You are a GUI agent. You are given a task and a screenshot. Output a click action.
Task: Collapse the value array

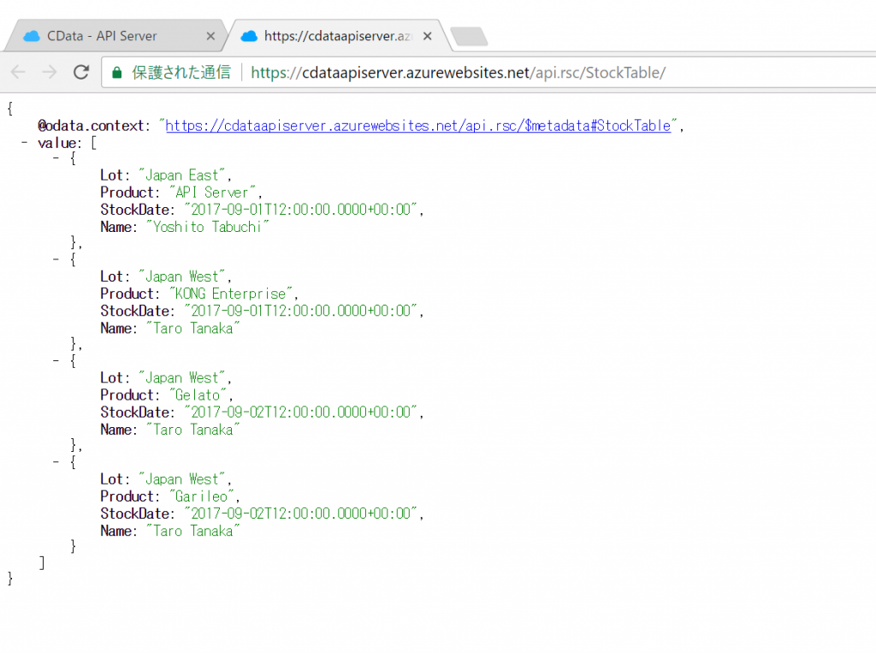[24, 143]
